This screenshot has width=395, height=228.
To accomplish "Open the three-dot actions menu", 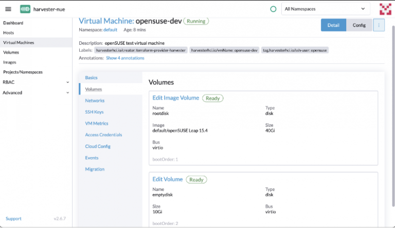I will click(379, 25).
